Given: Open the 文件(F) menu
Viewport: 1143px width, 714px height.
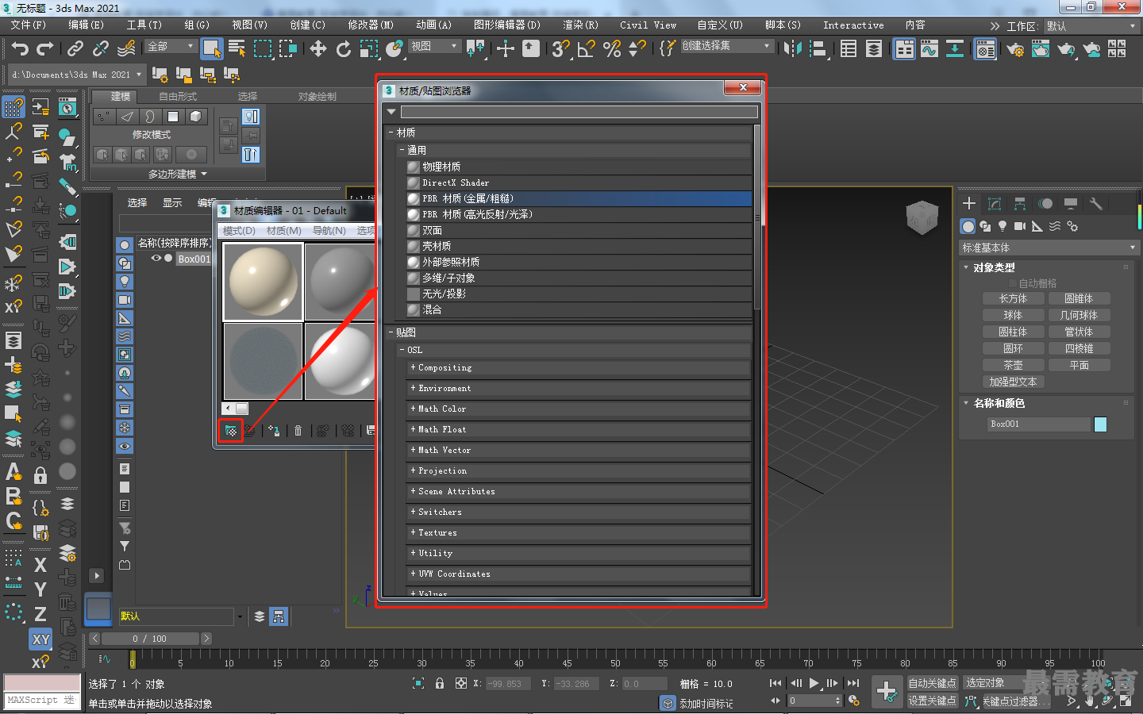Looking at the screenshot, I should [29, 25].
